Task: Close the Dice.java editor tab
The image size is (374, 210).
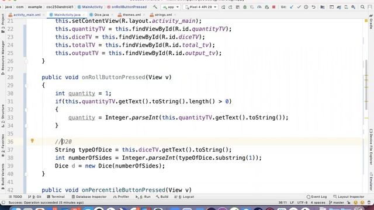Action: click(112, 15)
